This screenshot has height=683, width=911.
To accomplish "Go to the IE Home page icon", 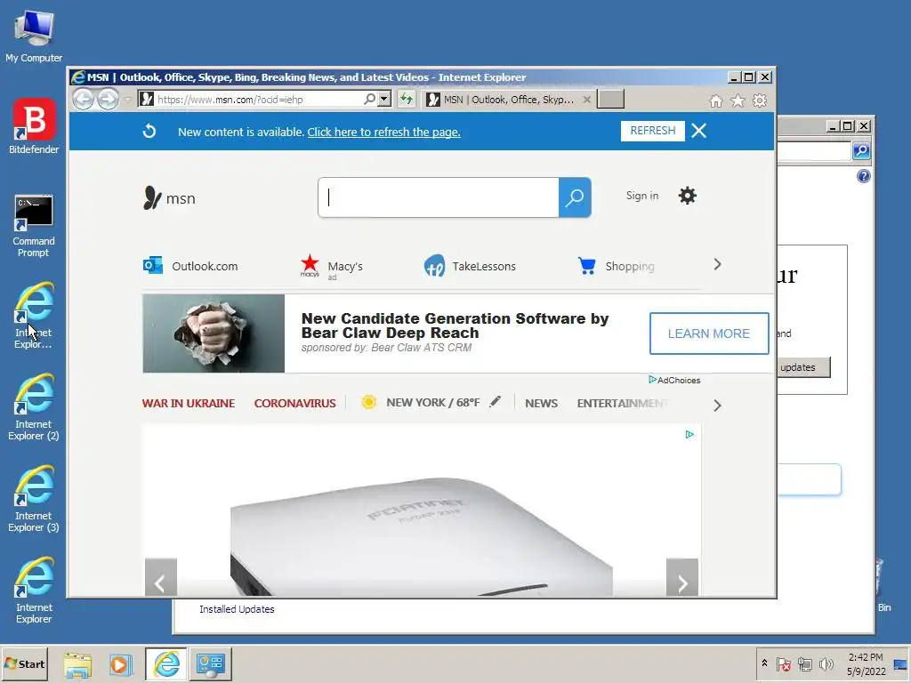I will pyautogui.click(x=716, y=101).
